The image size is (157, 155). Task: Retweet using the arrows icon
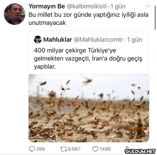pyautogui.click(x=63, y=149)
